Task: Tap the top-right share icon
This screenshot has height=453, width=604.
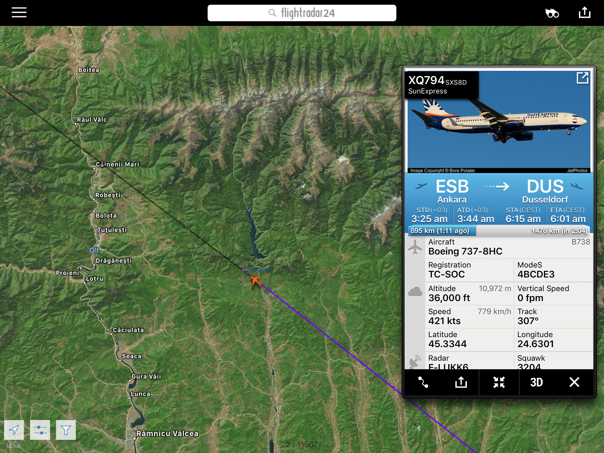Action: (585, 13)
